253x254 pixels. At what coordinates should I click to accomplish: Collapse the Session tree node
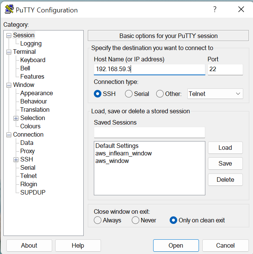pyautogui.click(x=9, y=35)
